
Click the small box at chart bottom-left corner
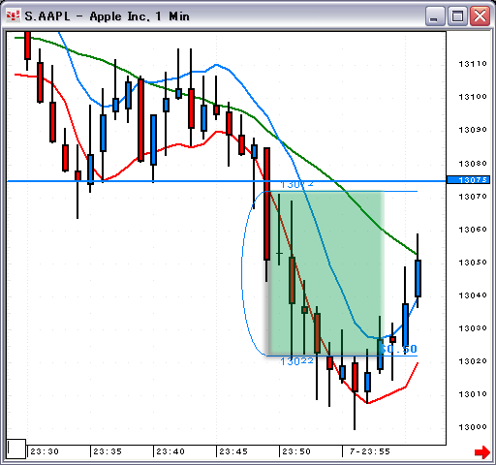coord(16,449)
